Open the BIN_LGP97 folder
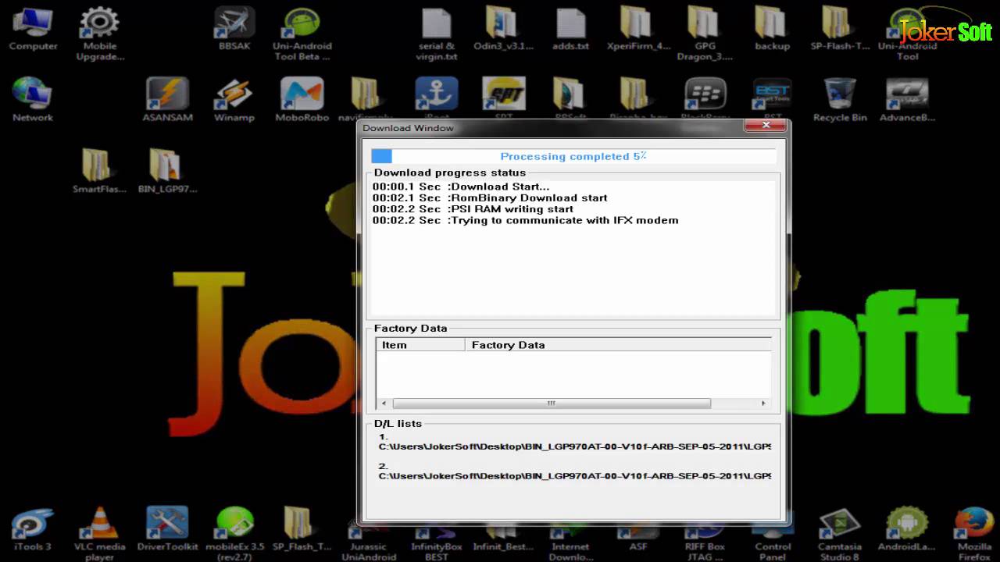Image resolution: width=1000 pixels, height=562 pixels. tap(167, 170)
